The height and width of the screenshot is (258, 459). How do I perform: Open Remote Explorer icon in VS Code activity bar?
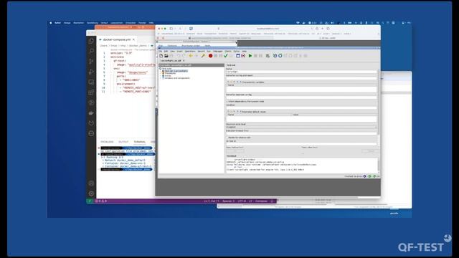pyautogui.click(x=91, y=82)
